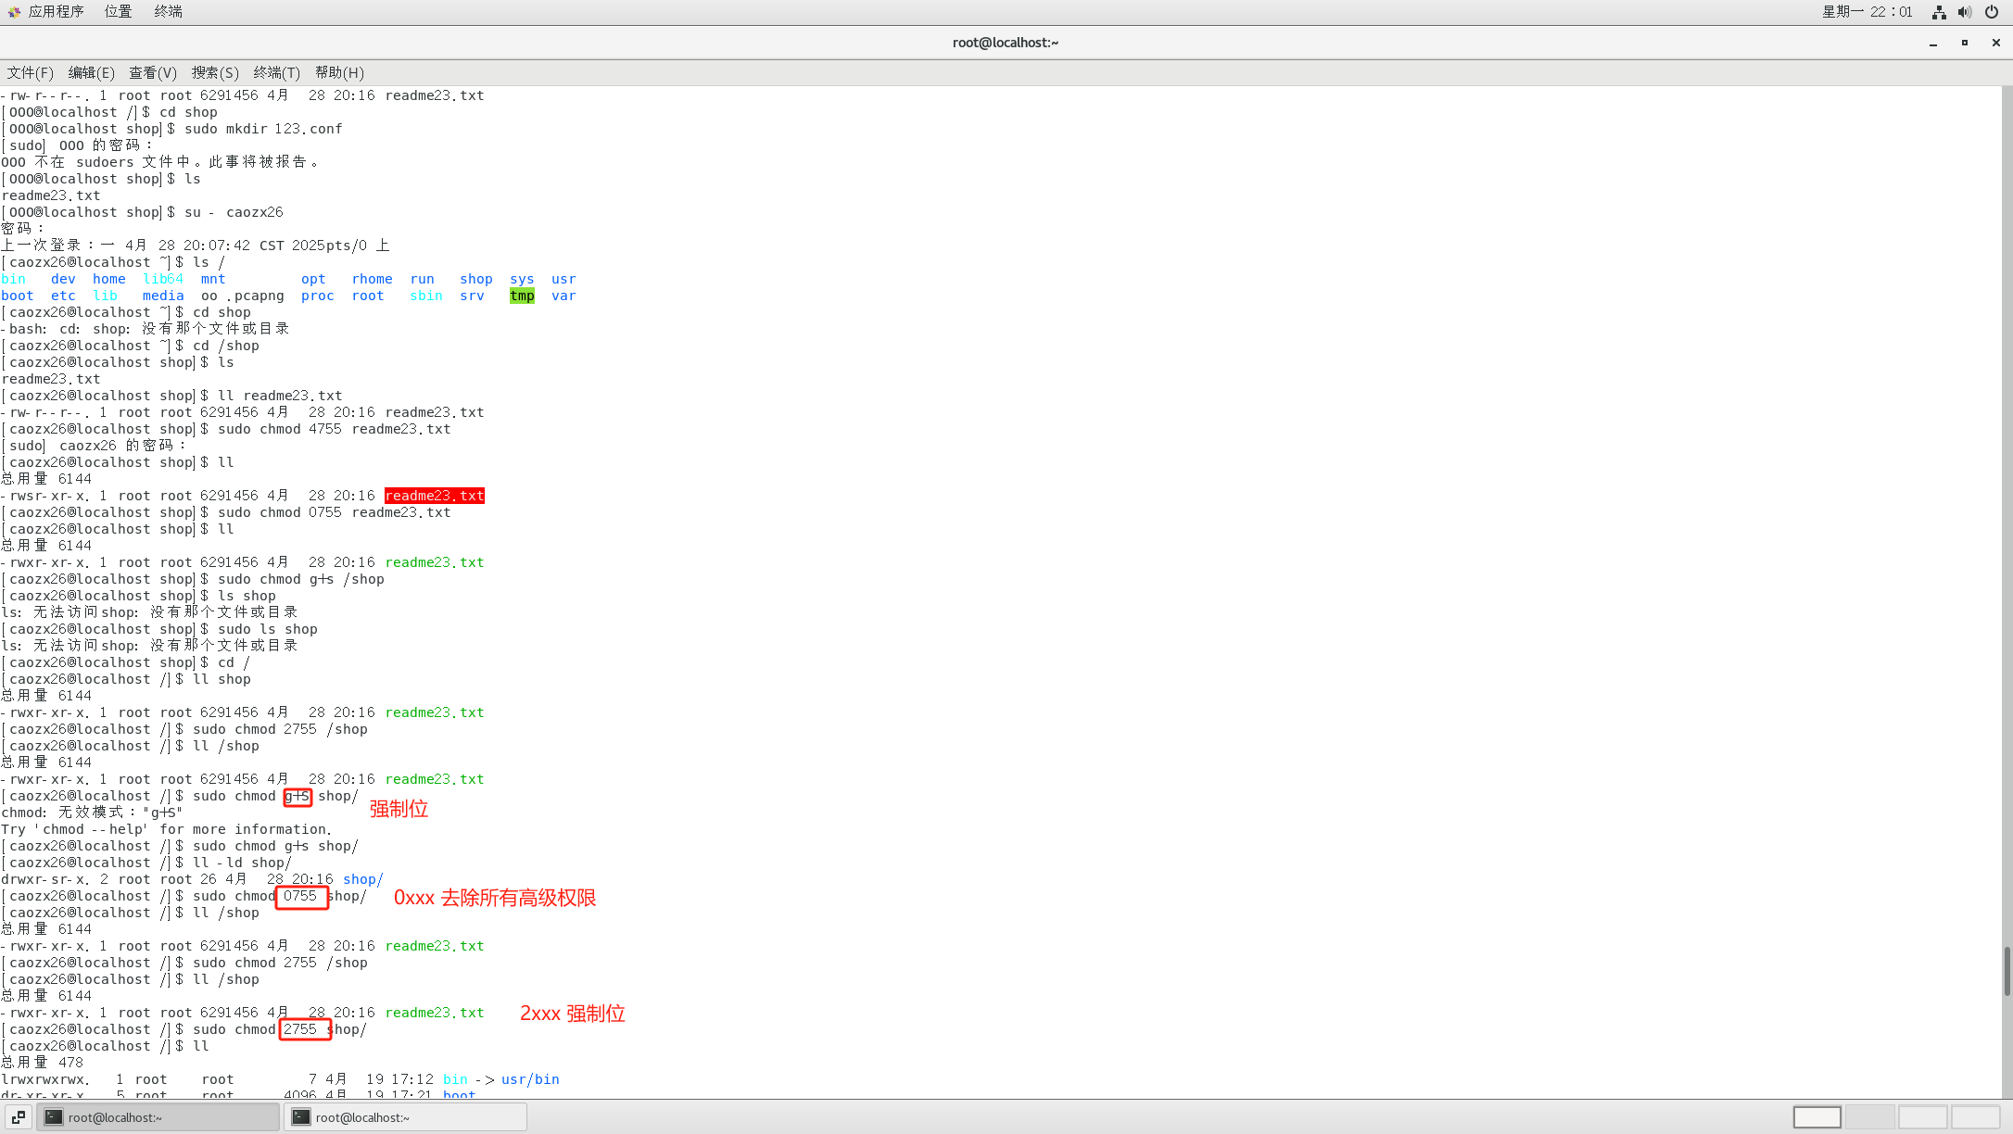Viewport: 2013px width, 1134px height.
Task: Open the 帮助(H) help menu
Action: pyautogui.click(x=339, y=72)
